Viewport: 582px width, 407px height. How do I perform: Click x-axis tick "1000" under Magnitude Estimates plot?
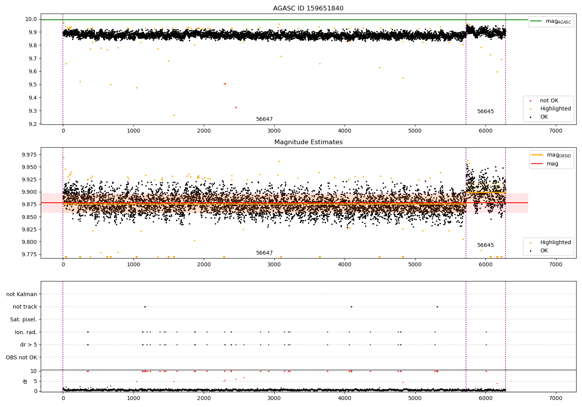(133, 265)
